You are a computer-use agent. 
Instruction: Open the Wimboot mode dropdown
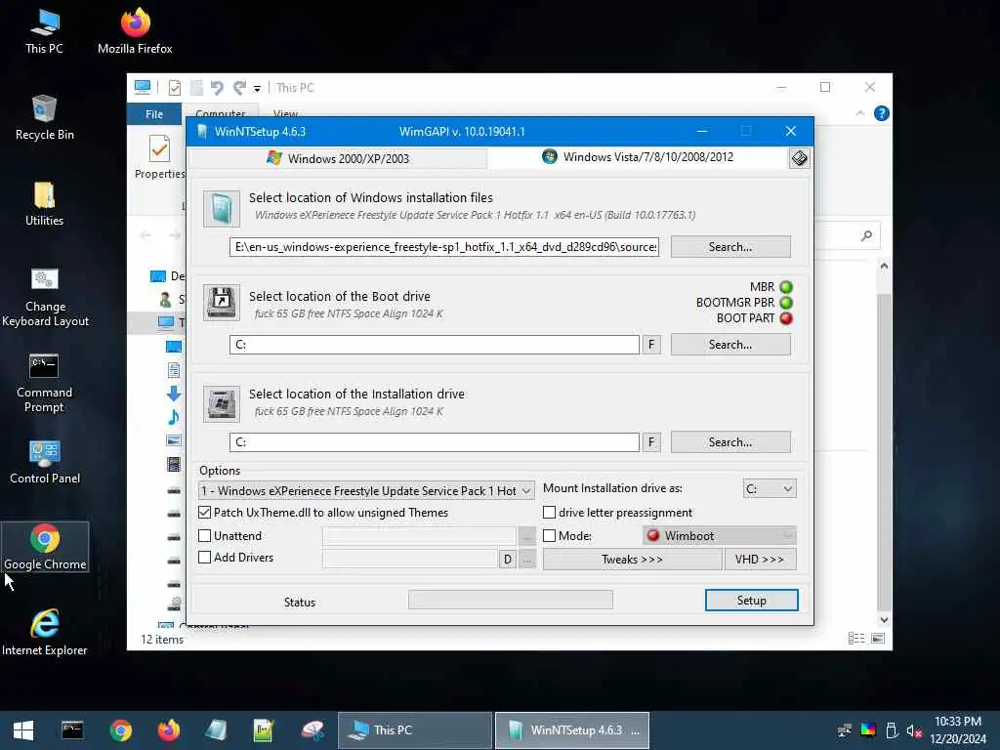point(720,536)
